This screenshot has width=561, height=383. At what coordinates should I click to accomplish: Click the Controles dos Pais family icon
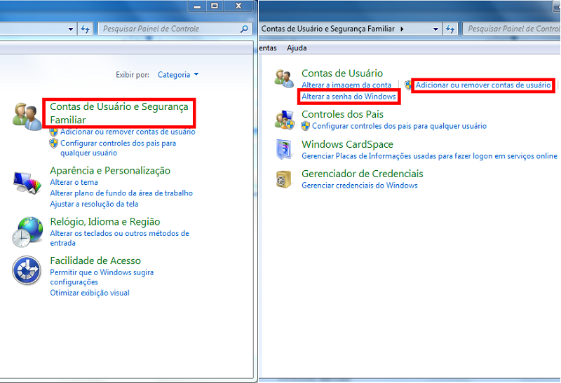coord(285,120)
